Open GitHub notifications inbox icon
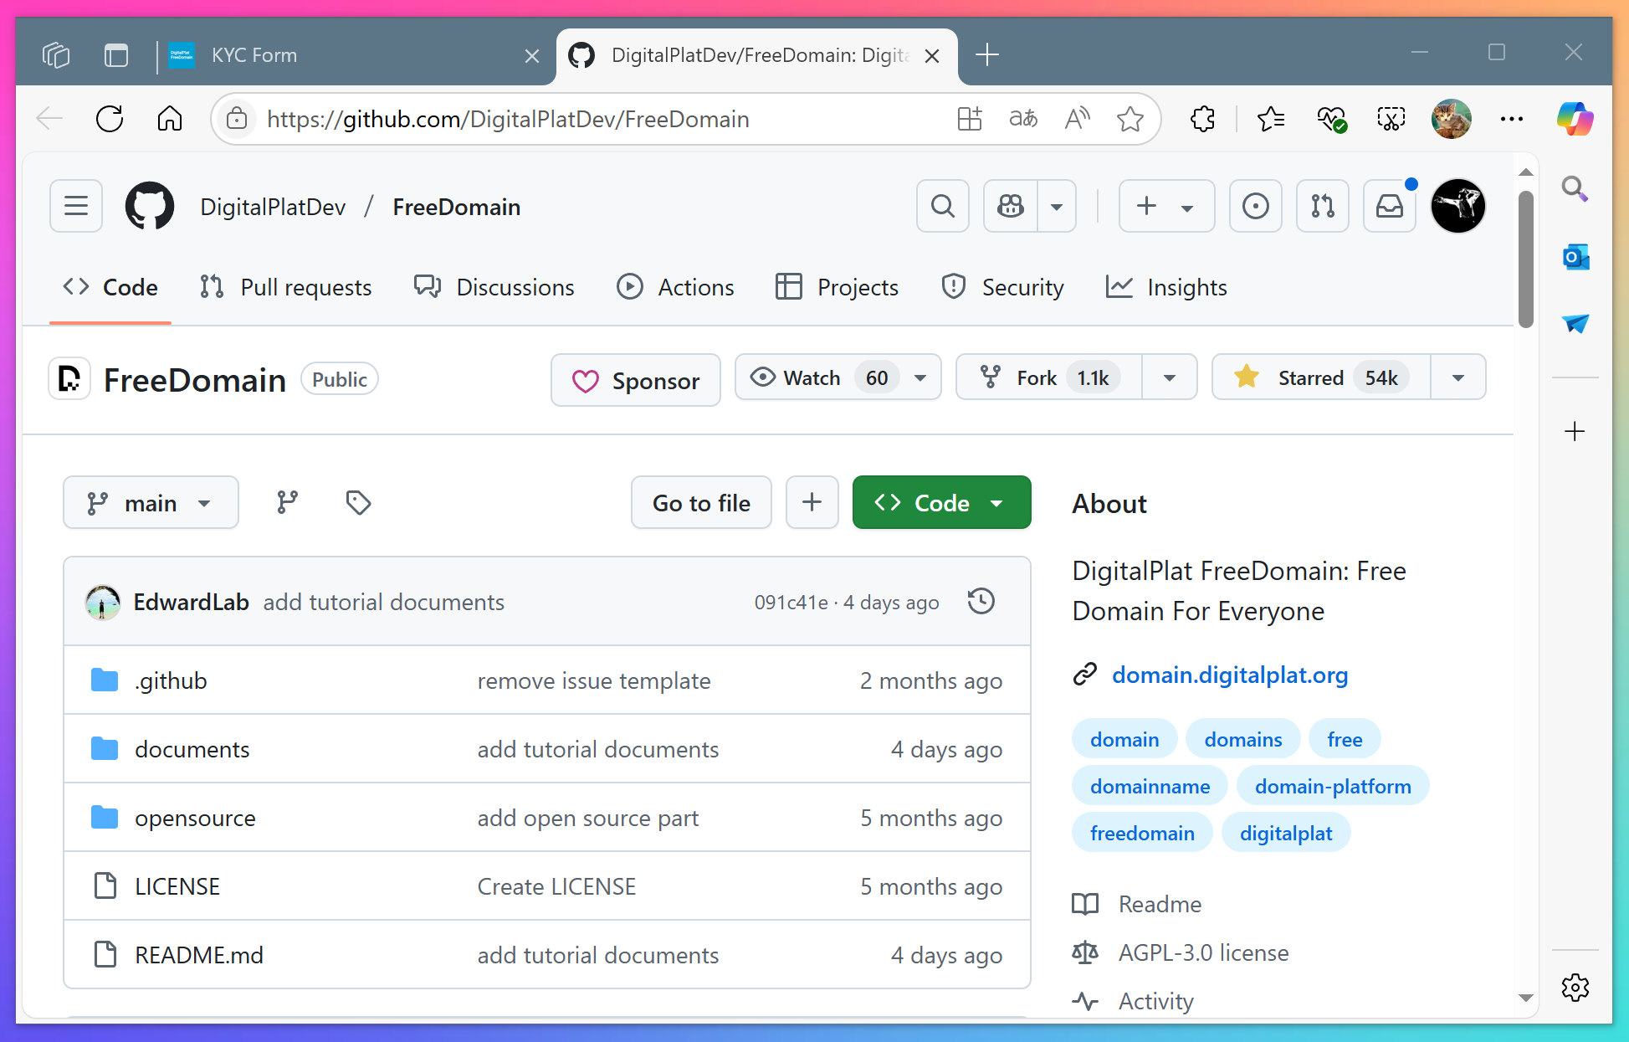This screenshot has width=1629, height=1042. 1389,206
